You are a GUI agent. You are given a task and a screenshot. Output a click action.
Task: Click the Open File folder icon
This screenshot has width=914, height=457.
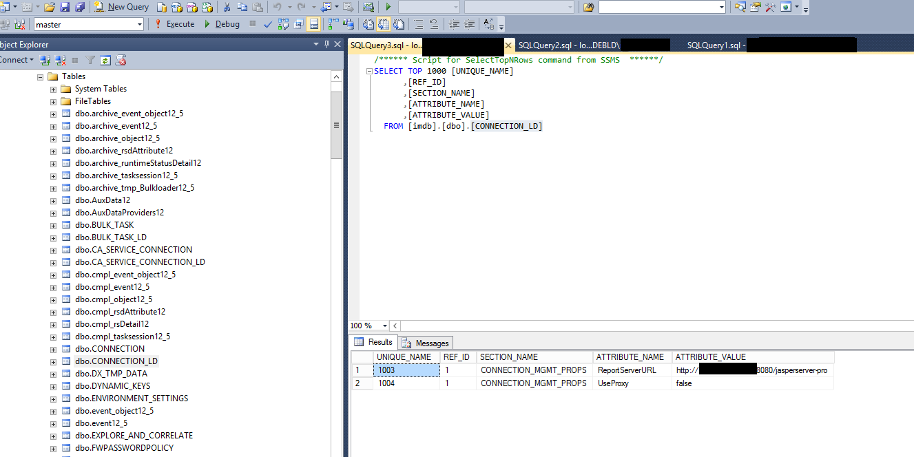tap(50, 7)
